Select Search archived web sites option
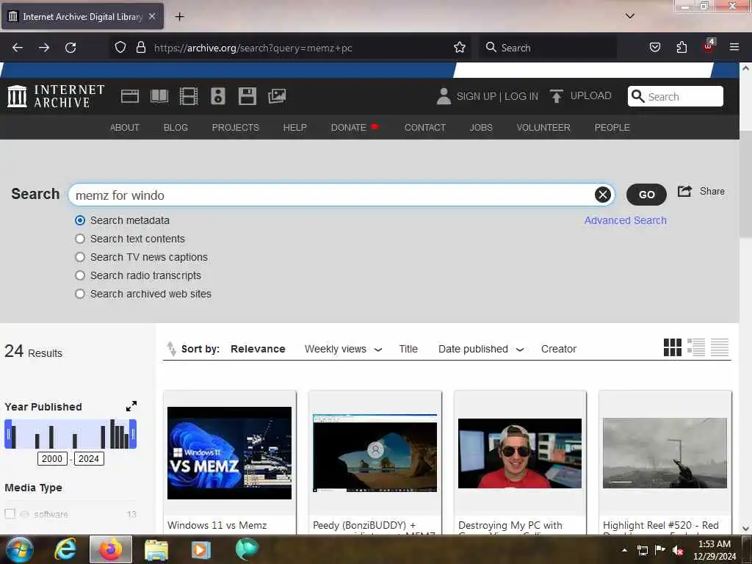752x564 pixels. coord(80,294)
